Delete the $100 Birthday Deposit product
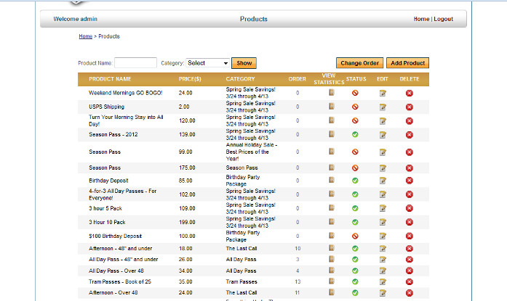This screenshot has height=301, width=507. click(409, 236)
